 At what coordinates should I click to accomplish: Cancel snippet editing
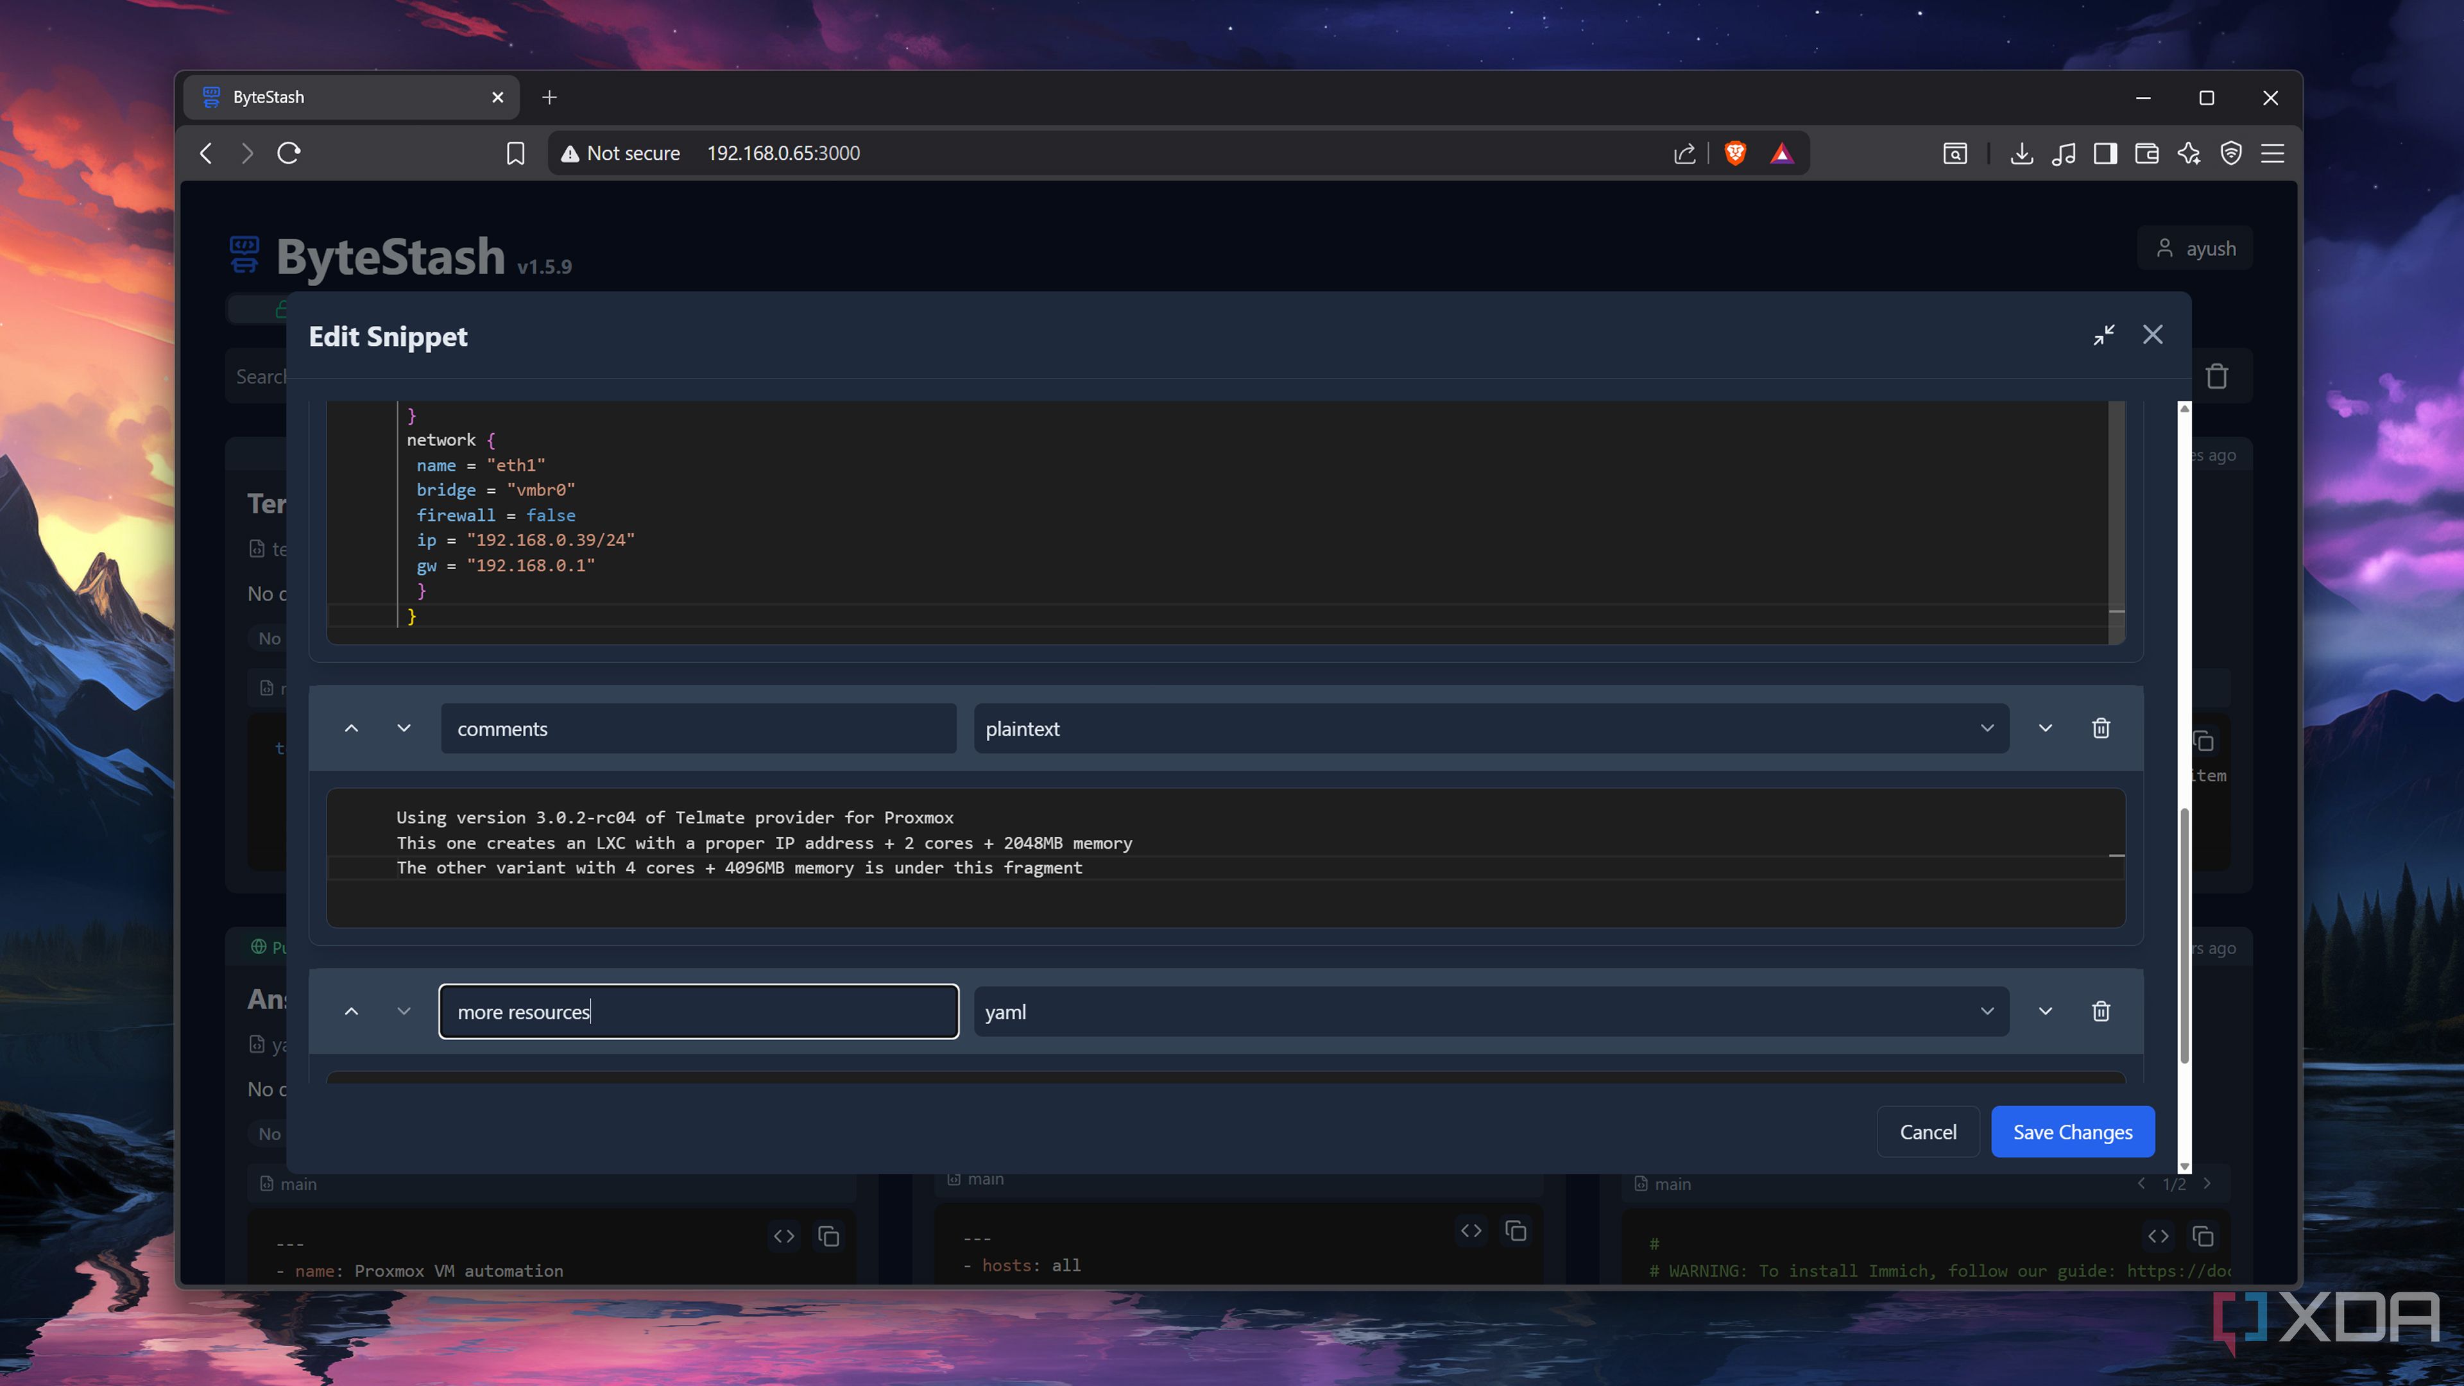coord(1928,1131)
